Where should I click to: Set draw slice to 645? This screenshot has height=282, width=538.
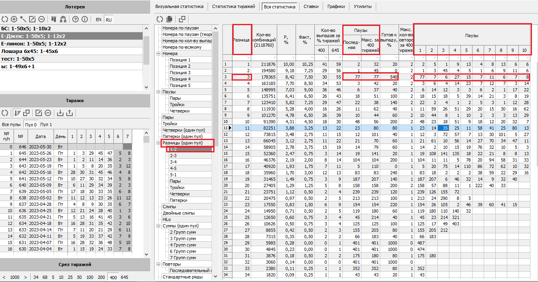coord(124,277)
